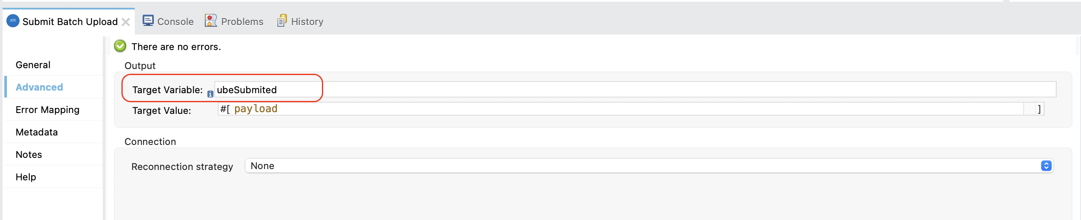This screenshot has width=1081, height=220.
Task: Go to the Error Mapping section
Action: pos(48,110)
